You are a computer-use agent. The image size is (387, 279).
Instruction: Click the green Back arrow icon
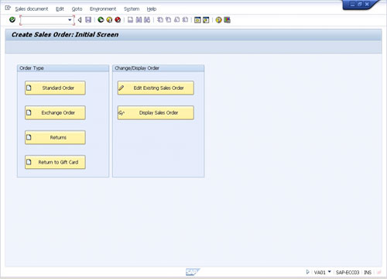tap(101, 19)
